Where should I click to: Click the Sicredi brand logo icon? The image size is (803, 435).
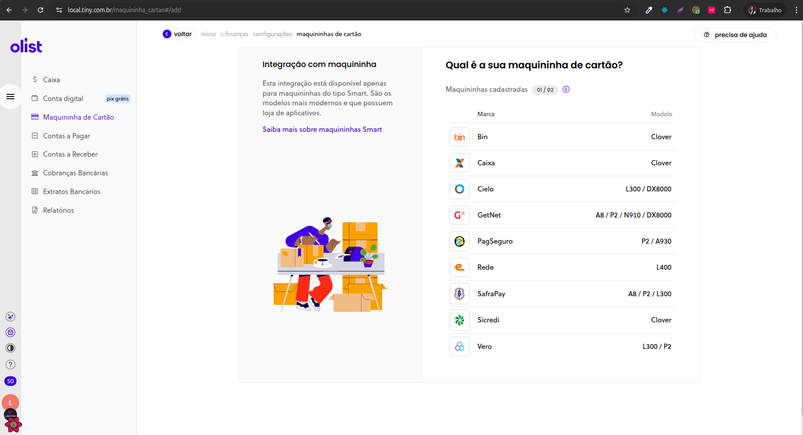pos(459,320)
